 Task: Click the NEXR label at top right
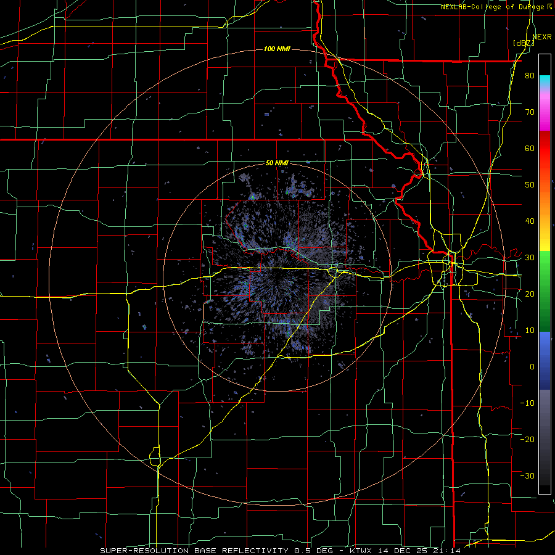(542, 37)
